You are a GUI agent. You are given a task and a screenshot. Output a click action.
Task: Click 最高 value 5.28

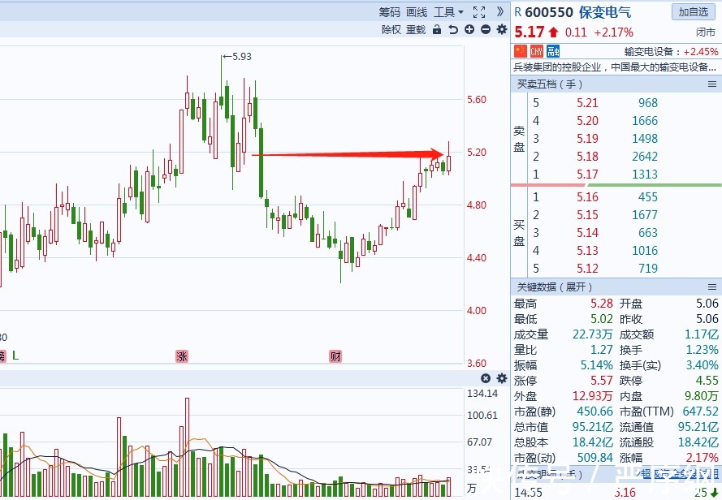coord(602,304)
